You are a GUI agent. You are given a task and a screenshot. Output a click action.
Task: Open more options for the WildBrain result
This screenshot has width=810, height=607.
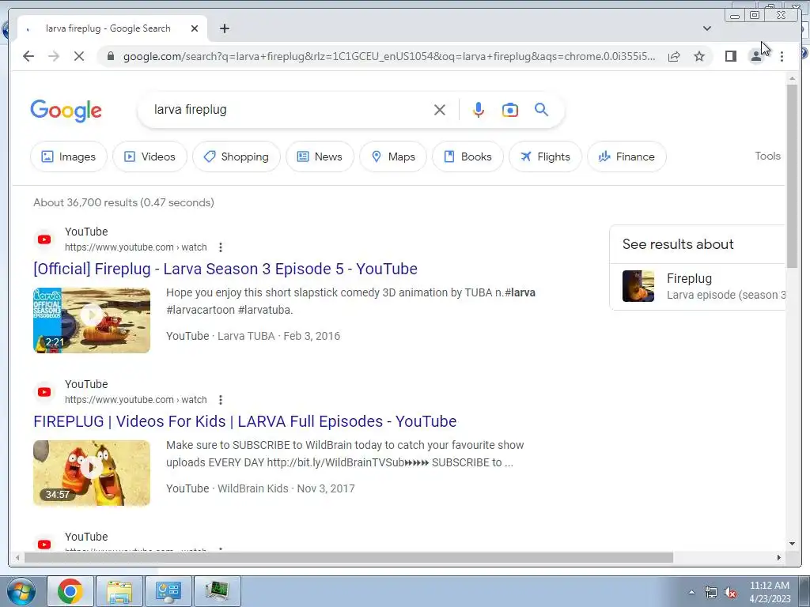pyautogui.click(x=221, y=400)
